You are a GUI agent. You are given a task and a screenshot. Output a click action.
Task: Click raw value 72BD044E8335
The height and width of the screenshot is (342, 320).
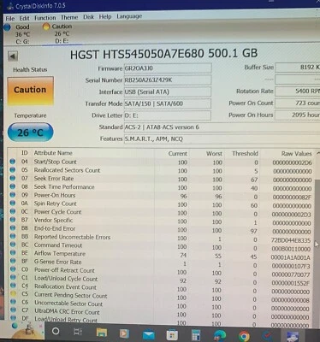tap(291, 240)
